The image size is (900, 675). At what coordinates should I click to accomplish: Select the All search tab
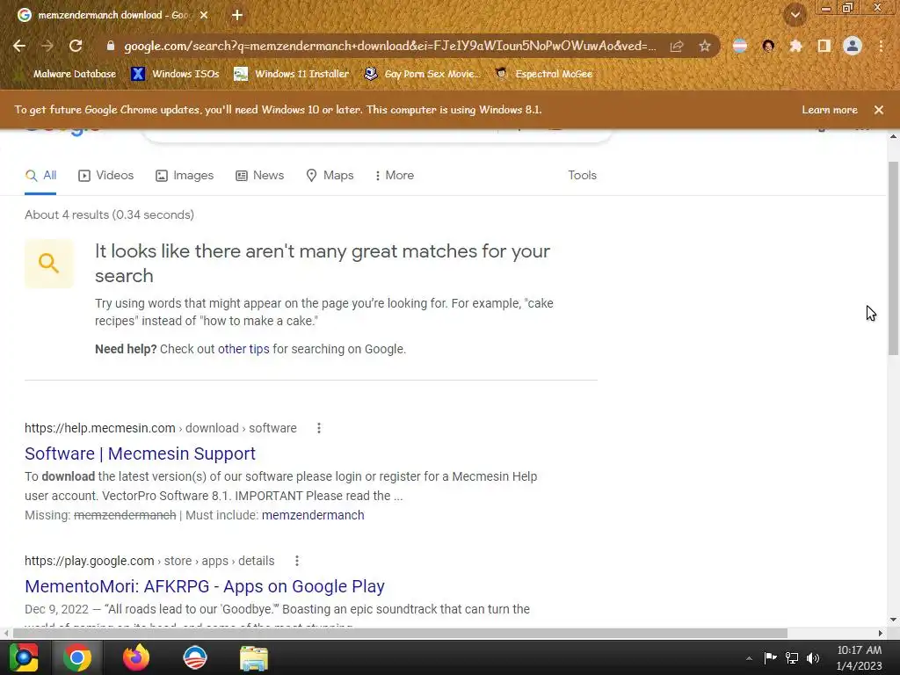[40, 176]
